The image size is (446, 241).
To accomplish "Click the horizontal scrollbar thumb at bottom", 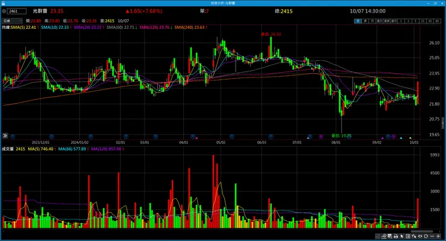I will pos(421,231).
